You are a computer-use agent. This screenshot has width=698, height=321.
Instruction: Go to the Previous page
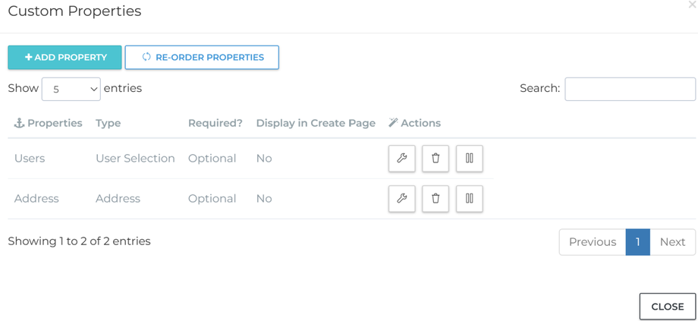[592, 242]
